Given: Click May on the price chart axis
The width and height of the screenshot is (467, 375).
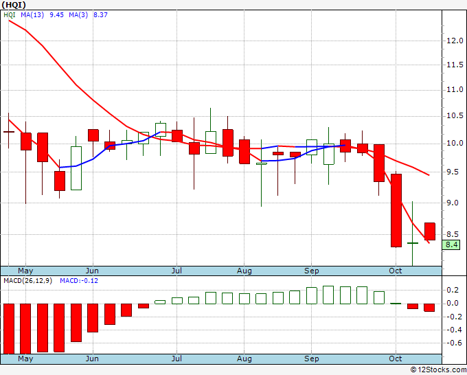Looking at the screenshot, I should 25,271.
